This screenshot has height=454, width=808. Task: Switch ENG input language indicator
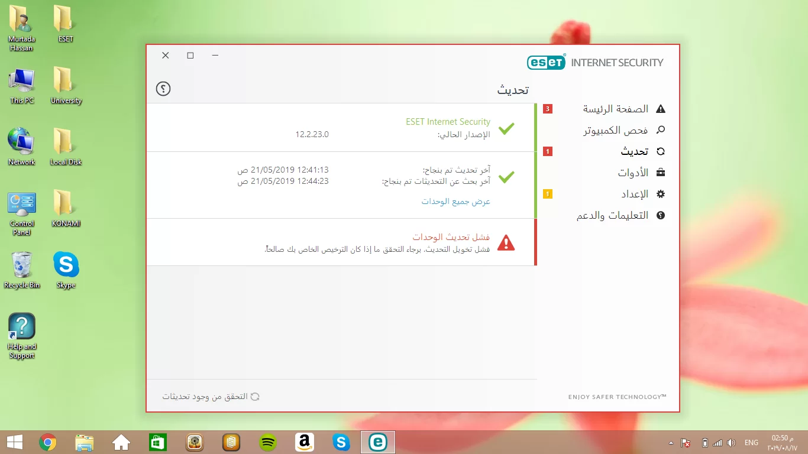tap(751, 443)
